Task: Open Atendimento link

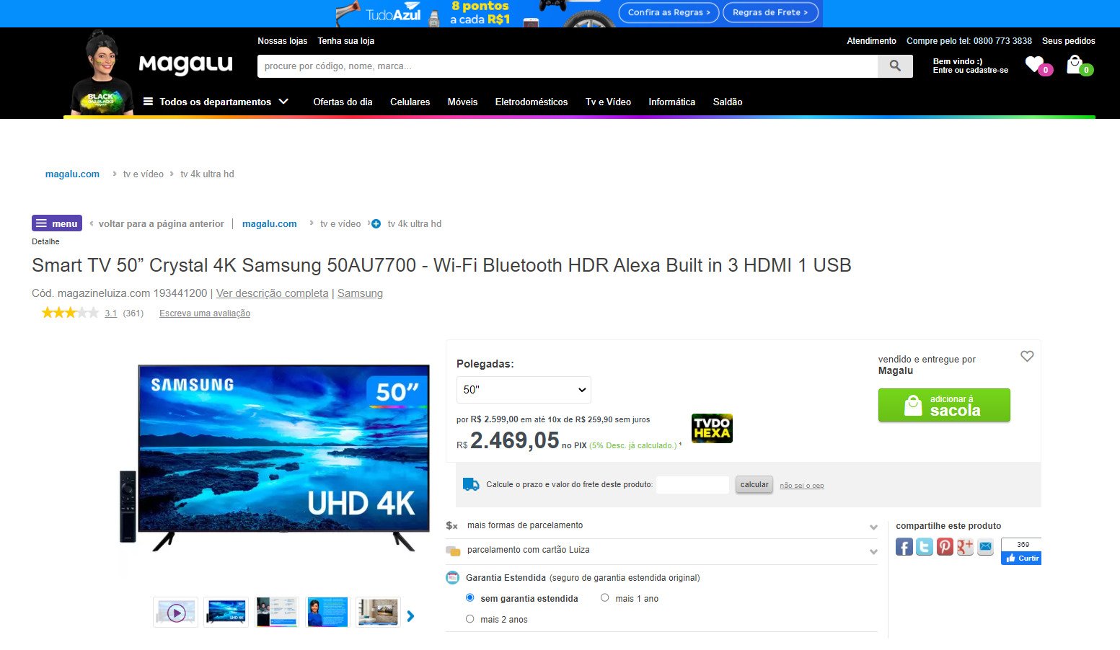Action: (871, 41)
